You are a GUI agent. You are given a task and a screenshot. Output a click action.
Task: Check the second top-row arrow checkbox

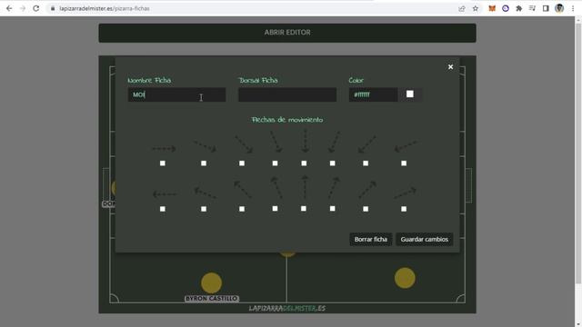[204, 163]
